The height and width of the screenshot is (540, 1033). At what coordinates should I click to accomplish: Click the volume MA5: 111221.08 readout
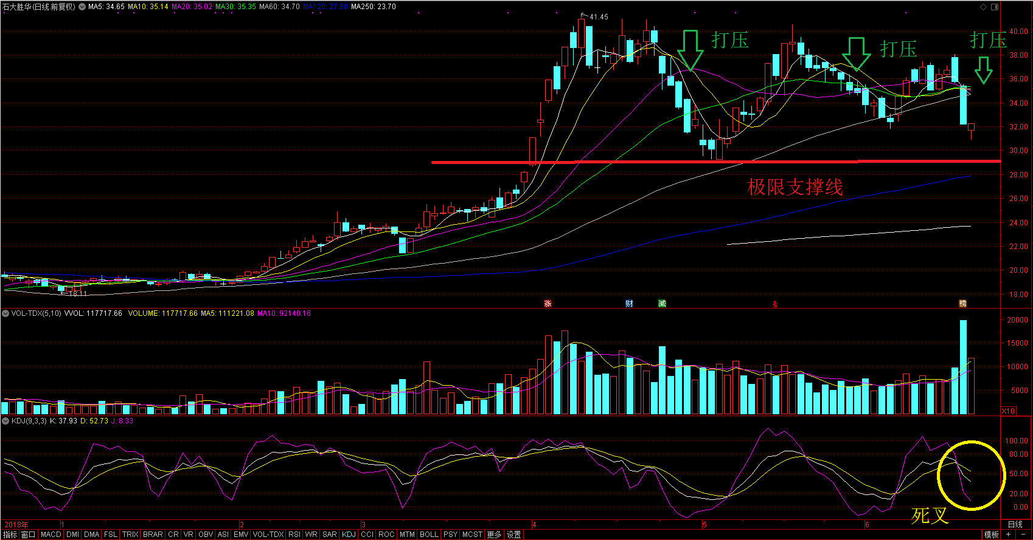click(228, 313)
